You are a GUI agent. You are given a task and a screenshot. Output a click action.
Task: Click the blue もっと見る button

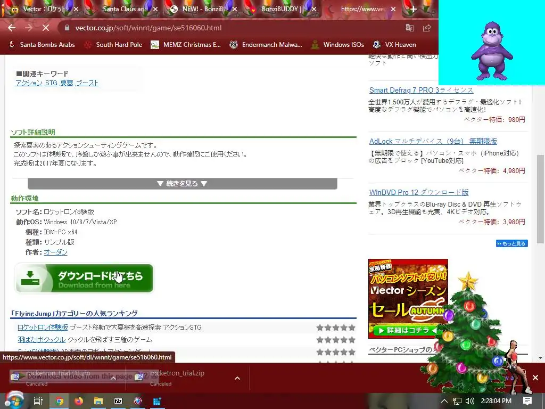[x=511, y=243]
